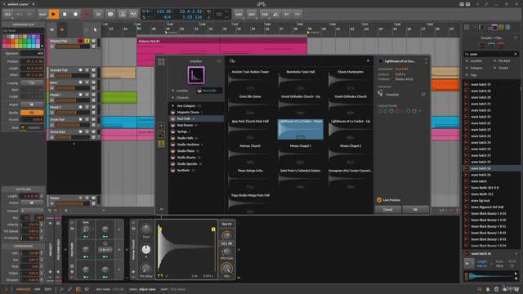Click the Cancel button in browser

click(x=388, y=210)
